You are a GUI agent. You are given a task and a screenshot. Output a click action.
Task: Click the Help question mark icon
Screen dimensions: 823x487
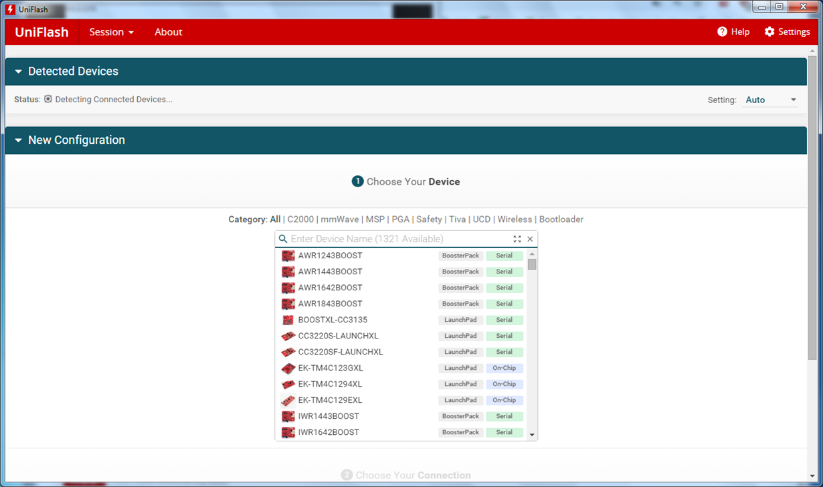tap(722, 32)
